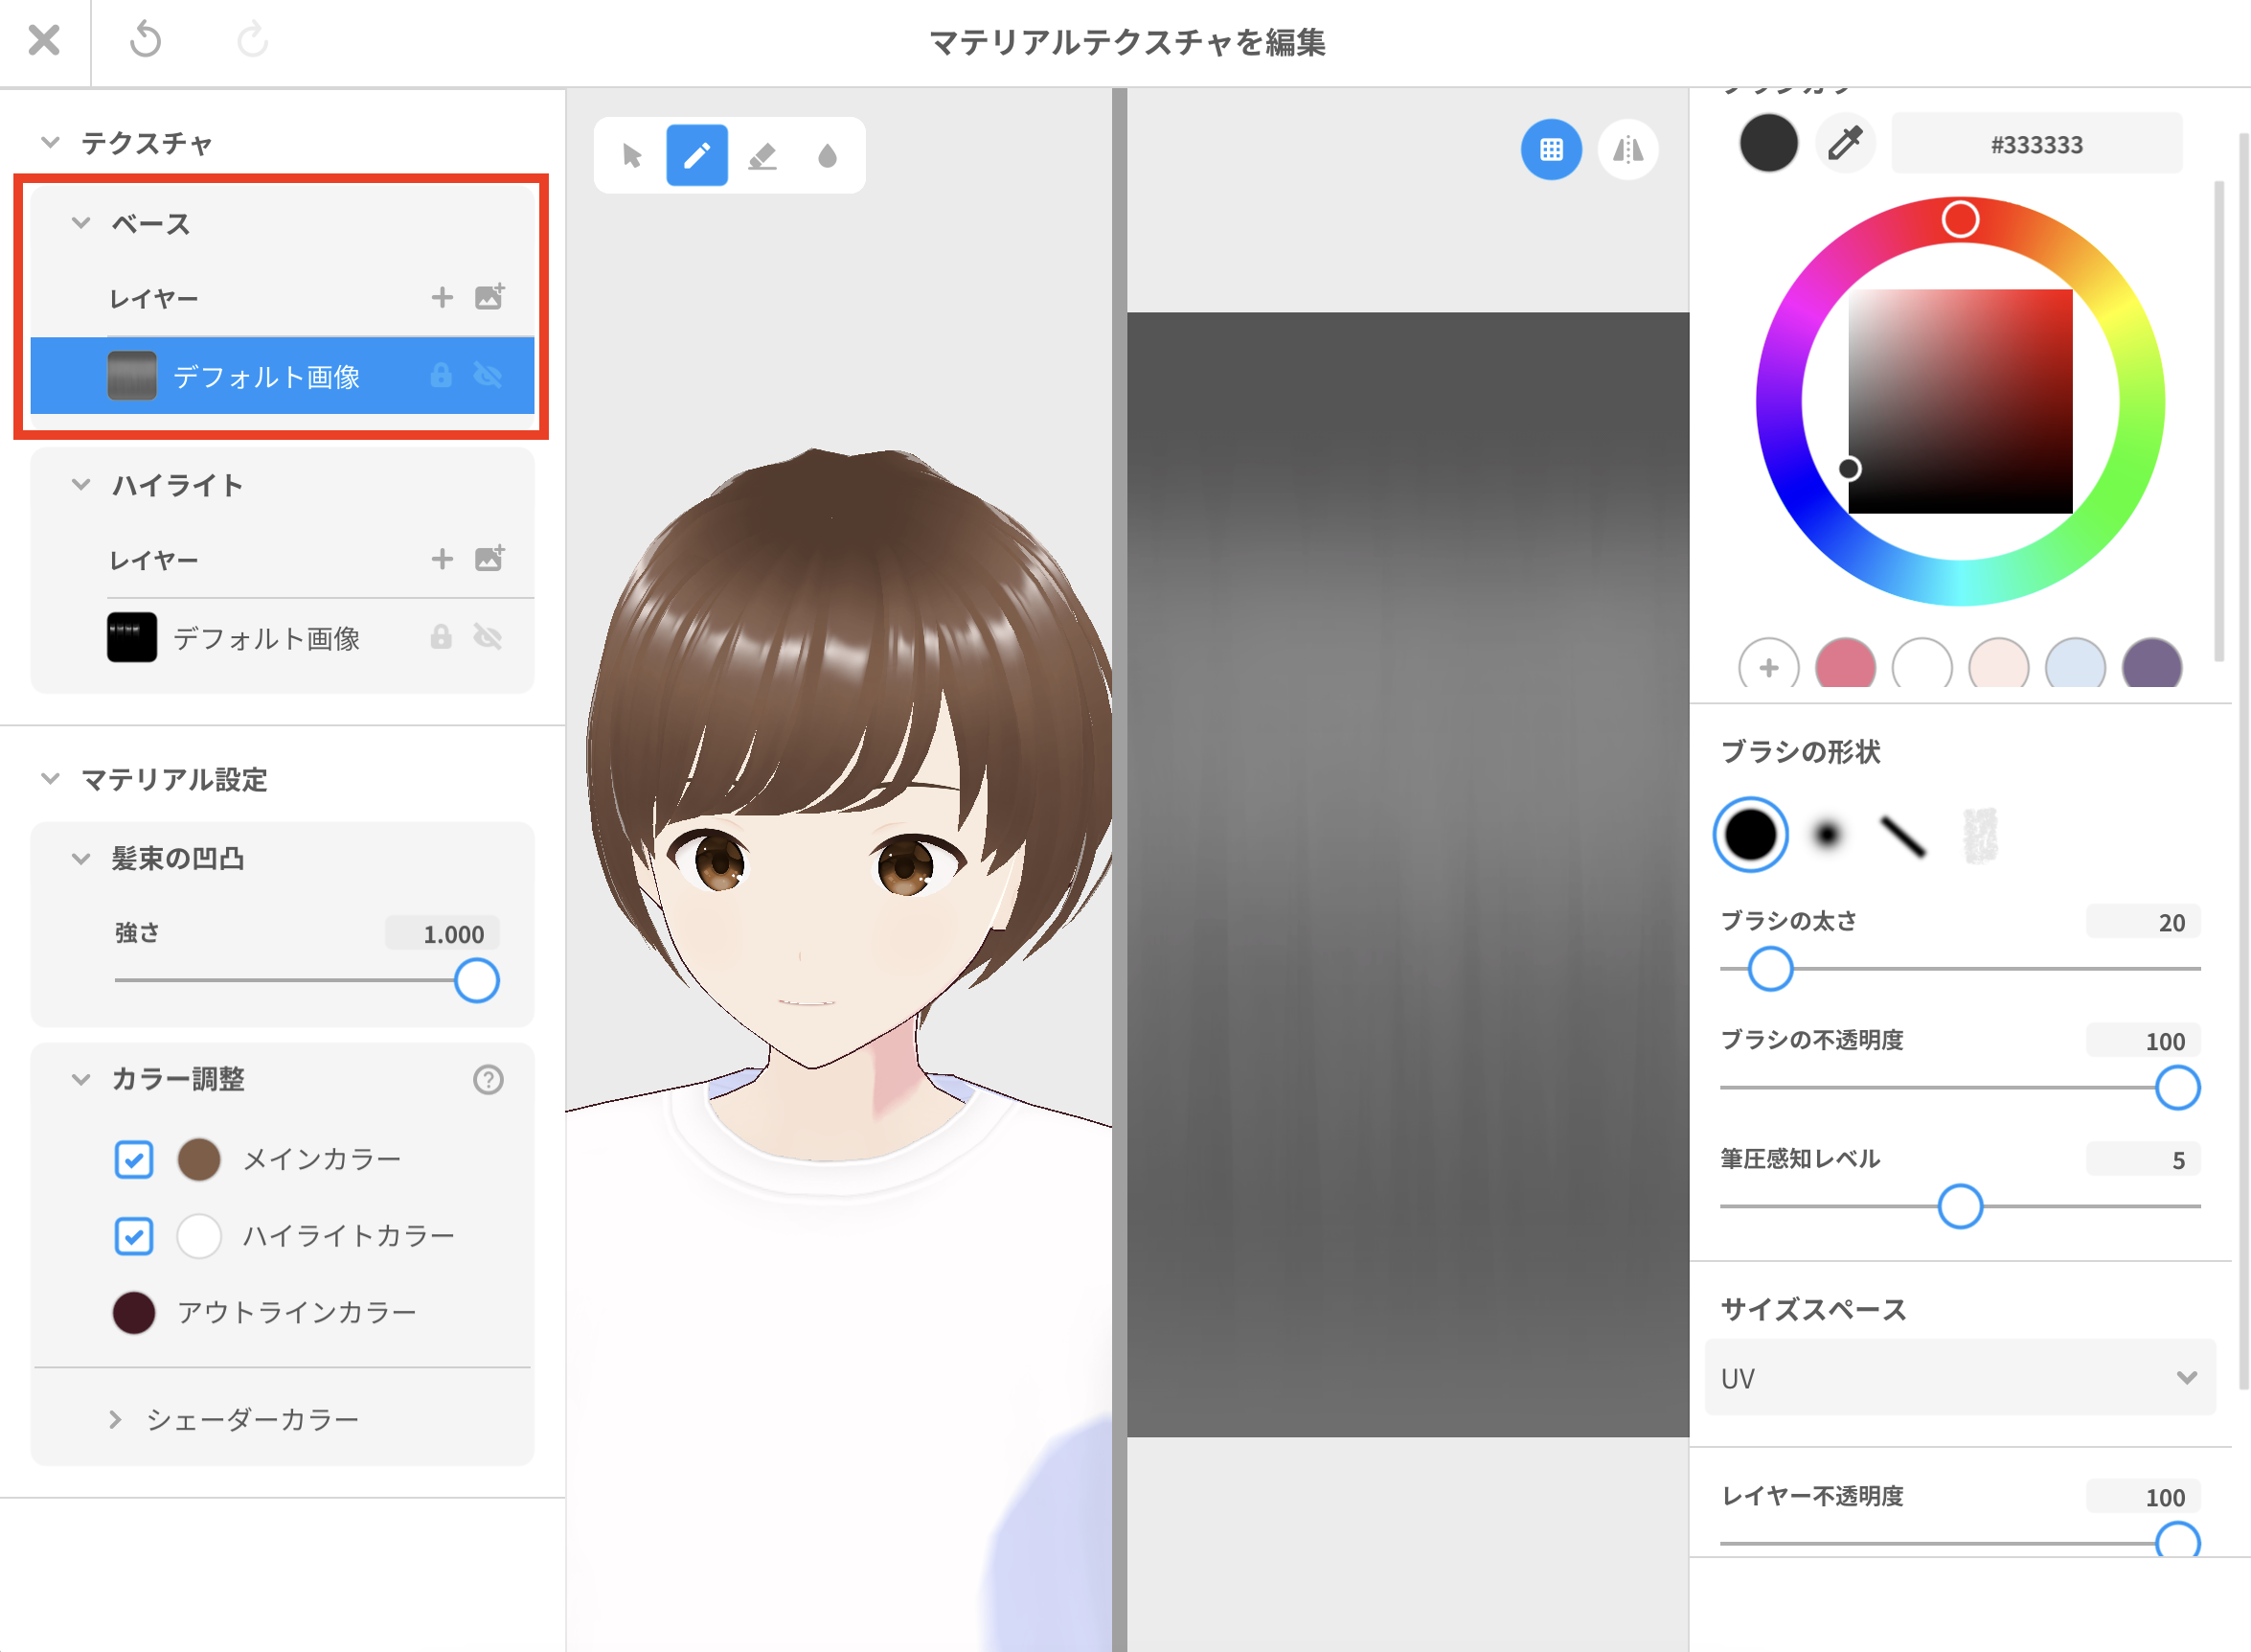Select the arrow selection tool
Screen dimensions: 2251x1652
(632, 156)
